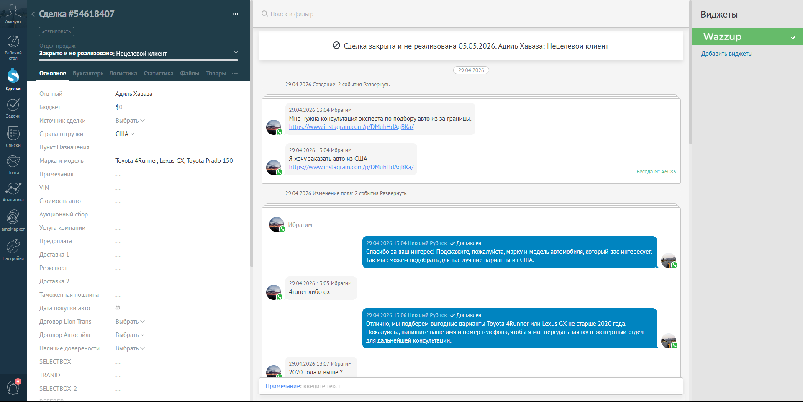Switch to the Товары tab
Viewport: 803px width, 402px height.
tap(216, 73)
